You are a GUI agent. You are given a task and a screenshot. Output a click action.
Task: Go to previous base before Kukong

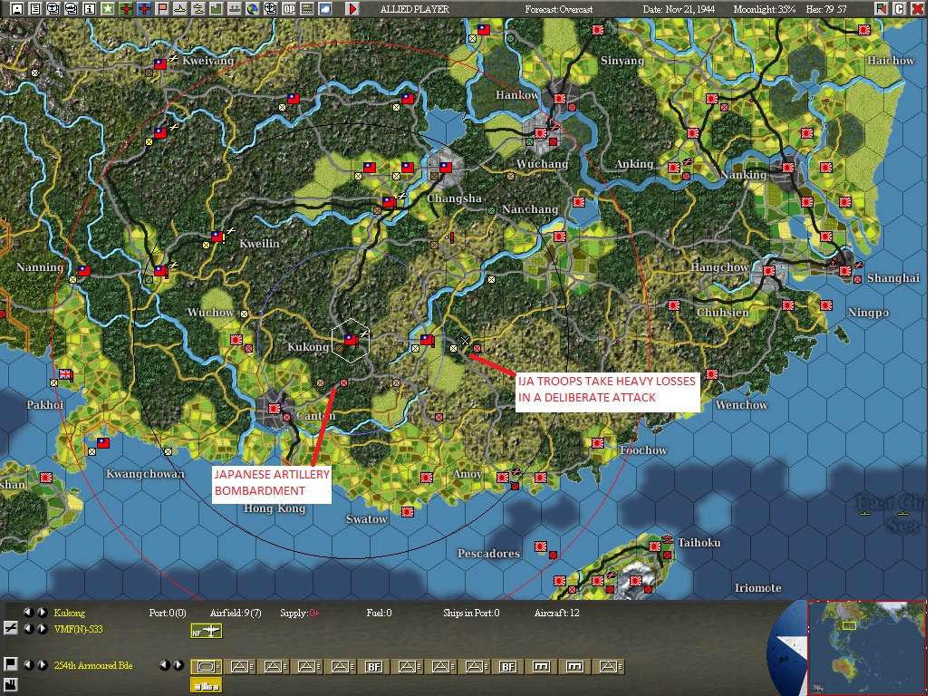pyautogui.click(x=27, y=612)
